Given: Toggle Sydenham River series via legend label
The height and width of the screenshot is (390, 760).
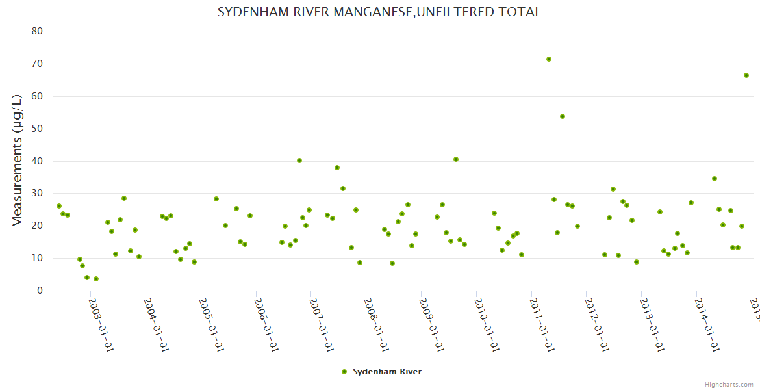Looking at the screenshot, I should tap(386, 372).
